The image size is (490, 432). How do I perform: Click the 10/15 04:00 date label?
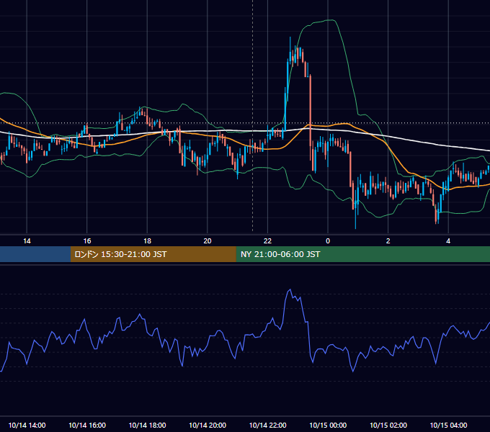click(x=448, y=425)
